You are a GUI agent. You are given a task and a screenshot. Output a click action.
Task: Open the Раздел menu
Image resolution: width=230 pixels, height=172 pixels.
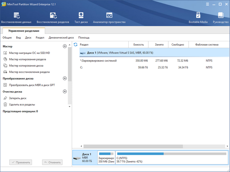pos(40,37)
